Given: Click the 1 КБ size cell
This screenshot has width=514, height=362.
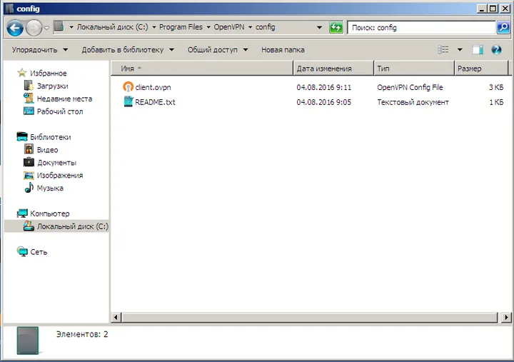Looking at the screenshot, I should point(496,102).
